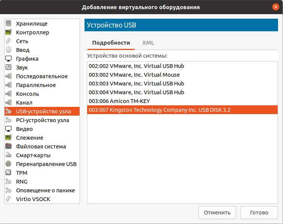Switch to the Подробности tab
This screenshot has height=224, width=283.
(111, 43)
